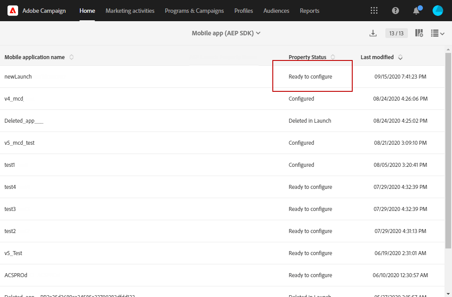This screenshot has height=297, width=452.
Task: Click the download export icon
Action: coord(373,33)
